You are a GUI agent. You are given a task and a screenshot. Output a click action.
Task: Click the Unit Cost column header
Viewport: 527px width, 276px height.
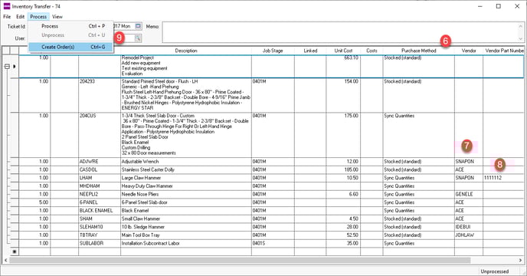click(x=343, y=51)
